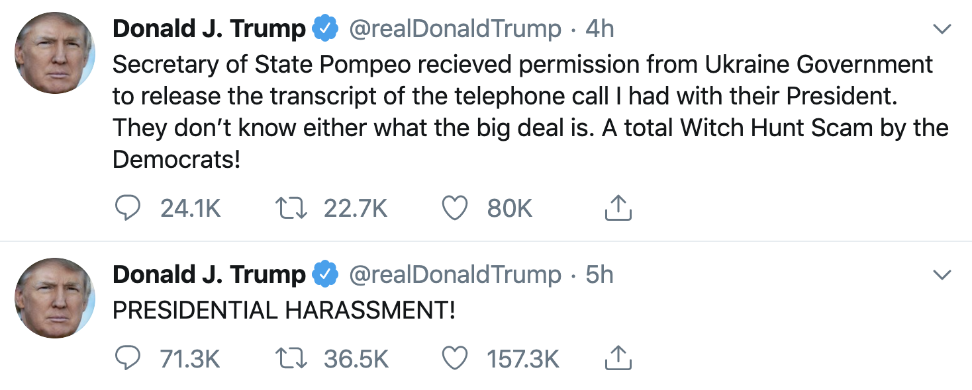Like the PRESIDENTIAL HARASSMENT tweet

455,359
